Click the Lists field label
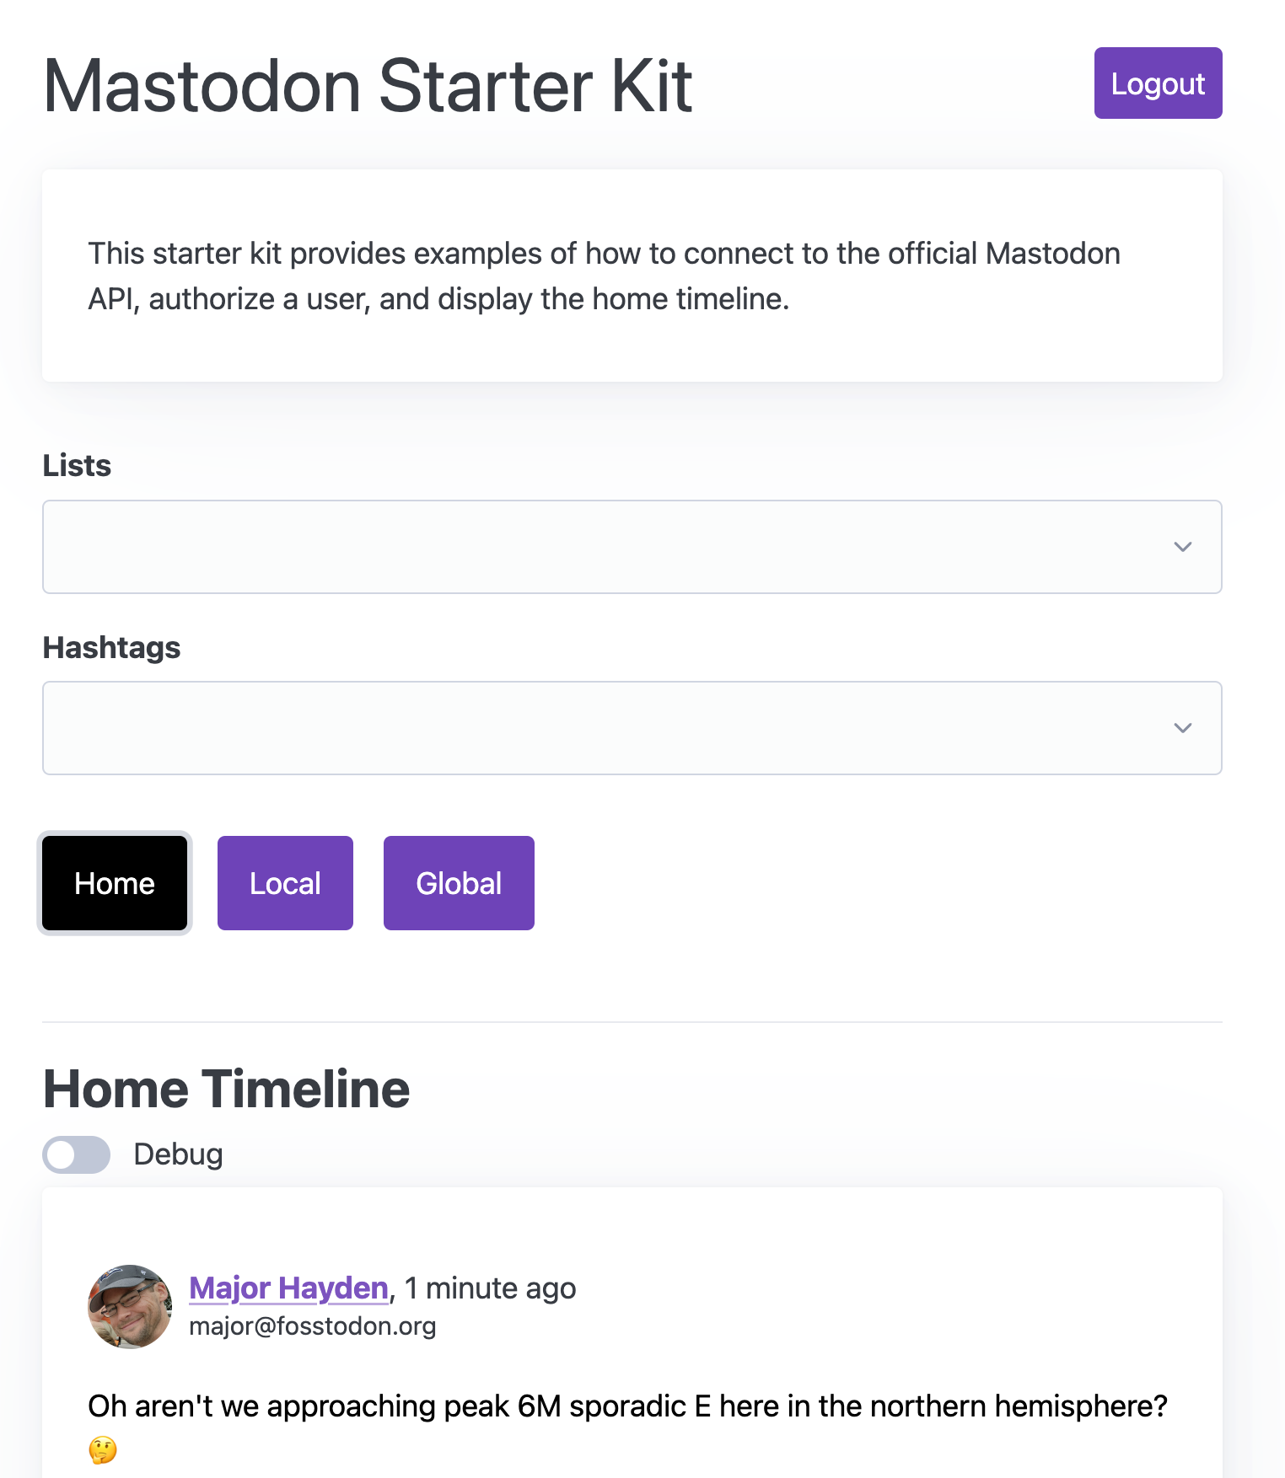The height and width of the screenshot is (1478, 1285). point(77,466)
